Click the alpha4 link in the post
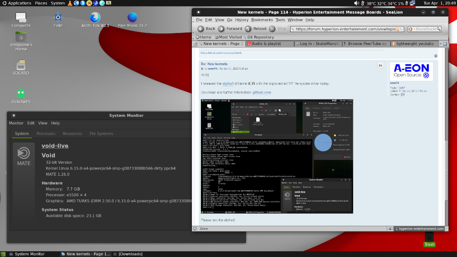This screenshot has width=457, height=257. coord(228,83)
